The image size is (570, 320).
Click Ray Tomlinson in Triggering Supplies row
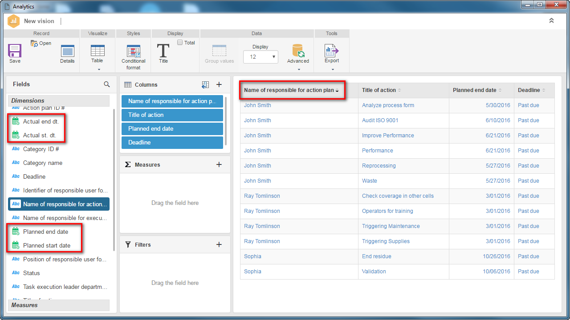point(262,241)
